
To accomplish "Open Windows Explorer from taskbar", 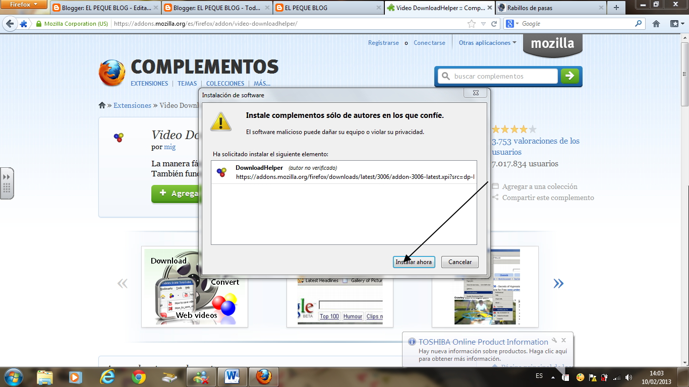I will click(x=45, y=376).
